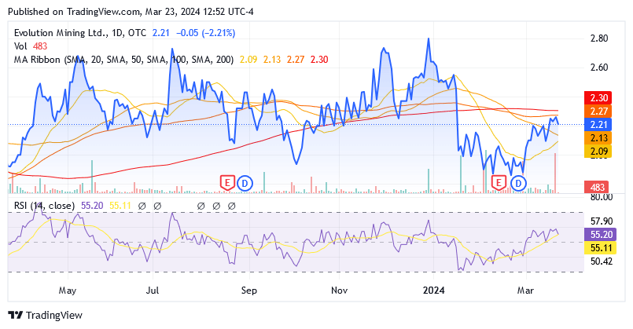Click the yellow 2.09 price tag on the price axis
The height and width of the screenshot is (329, 633).
pyautogui.click(x=598, y=152)
